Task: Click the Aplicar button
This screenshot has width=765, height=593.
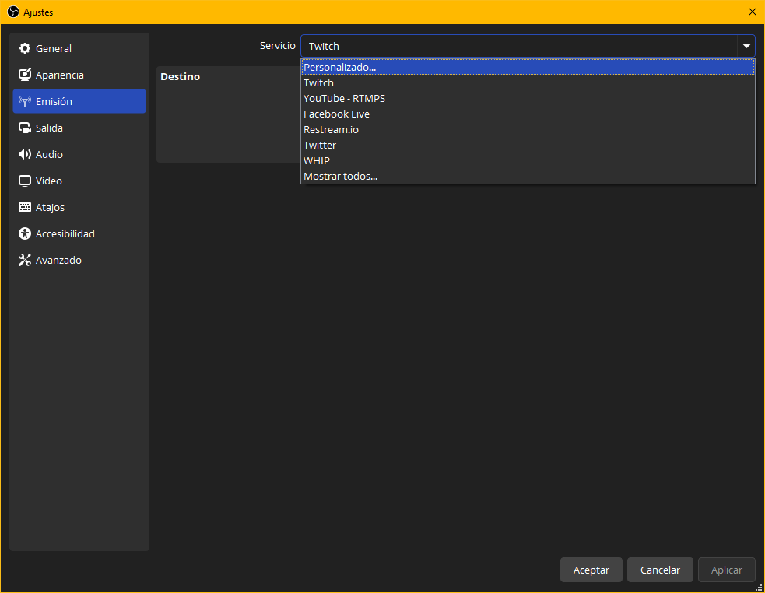Action: 726,570
